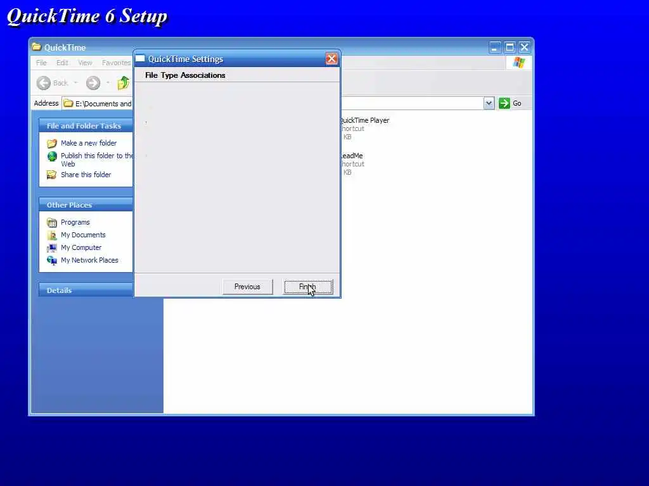Maximize the QuickTime folder window
Image resolution: width=649 pixels, height=486 pixels.
tap(510, 47)
